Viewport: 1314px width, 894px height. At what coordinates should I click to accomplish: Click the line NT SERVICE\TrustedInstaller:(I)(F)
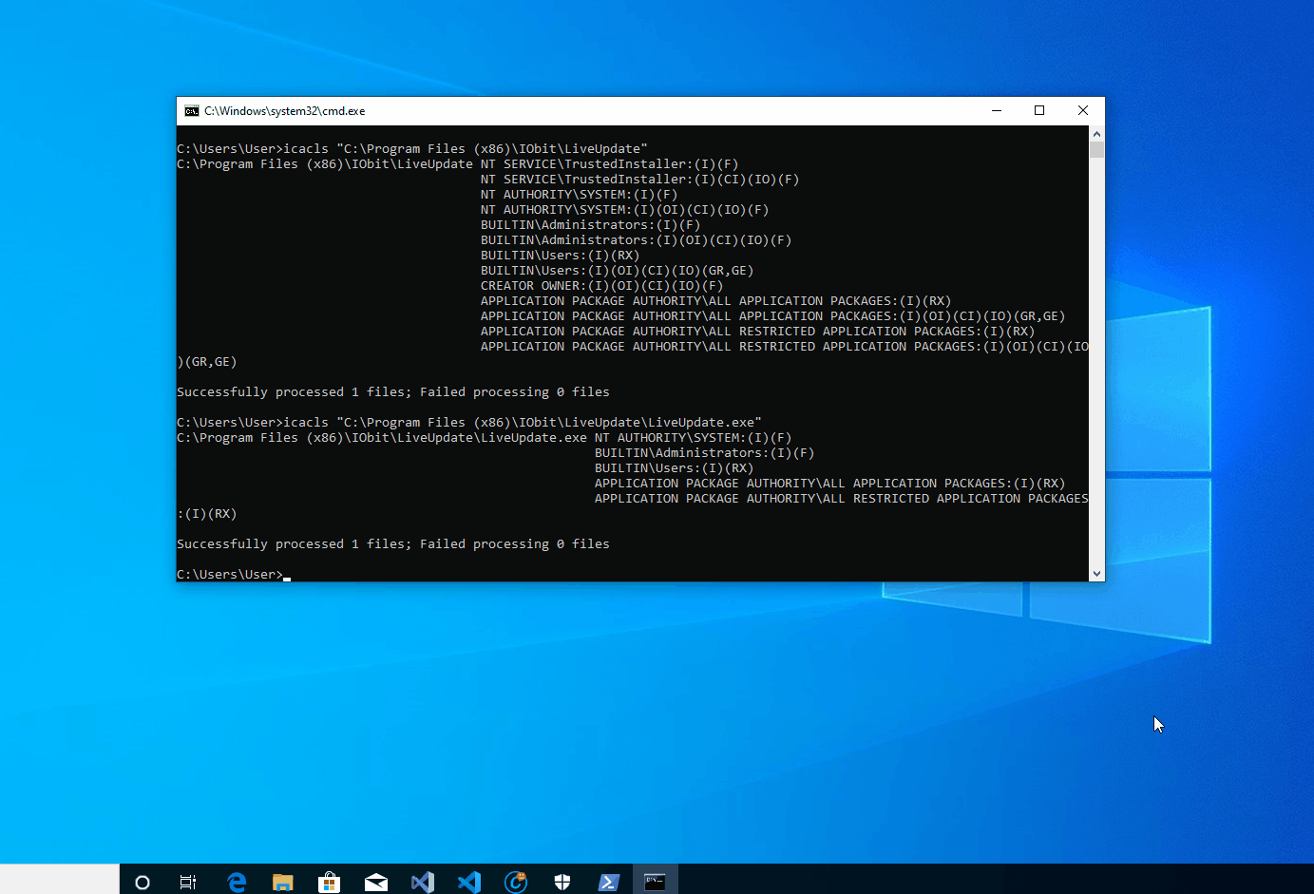coord(609,164)
